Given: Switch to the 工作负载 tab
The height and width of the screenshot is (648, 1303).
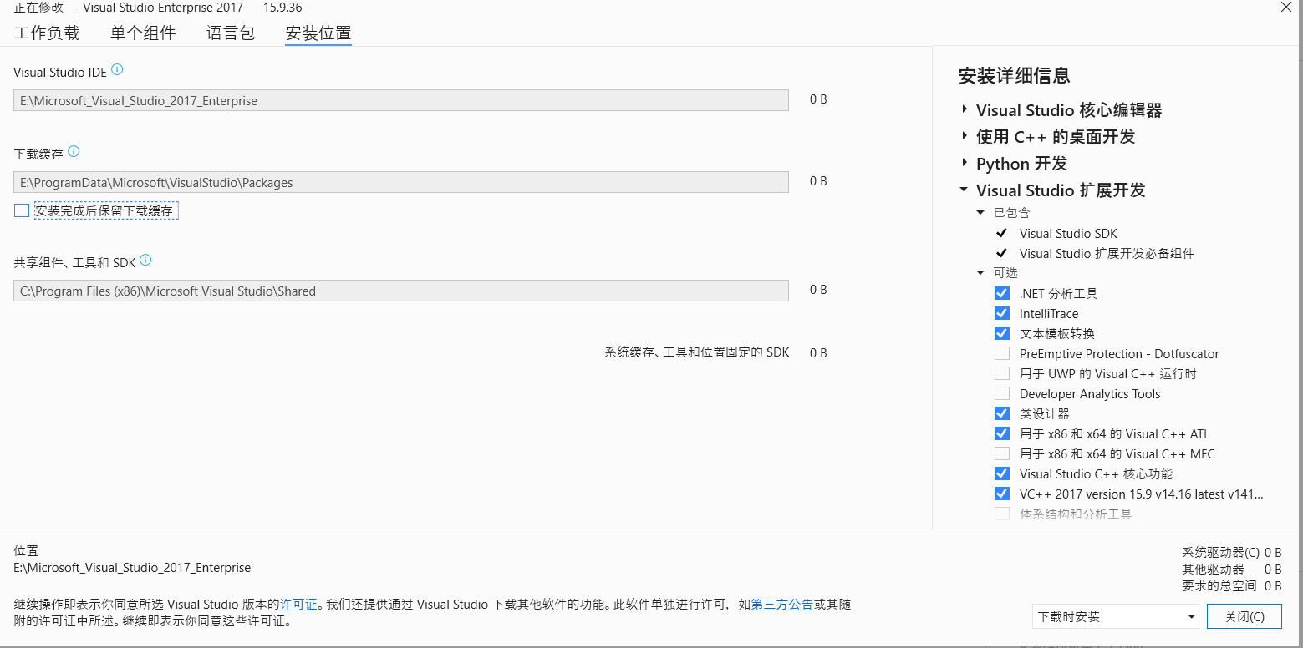Looking at the screenshot, I should tap(47, 33).
